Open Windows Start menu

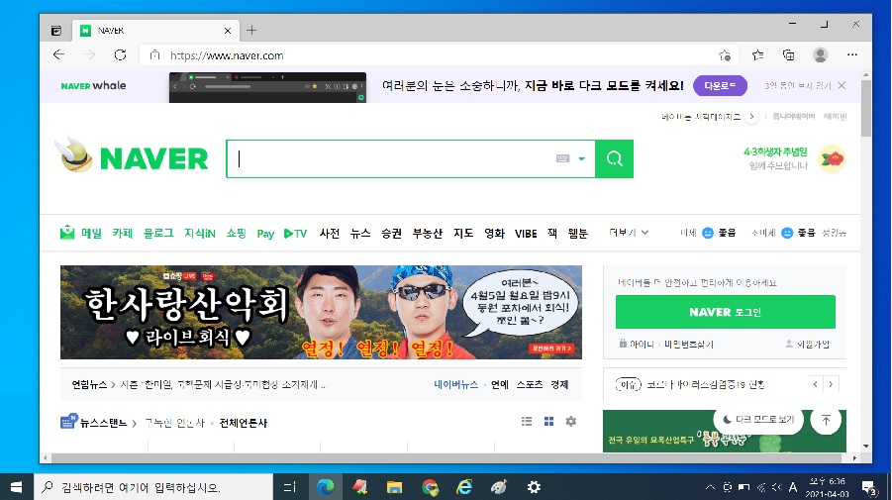(x=17, y=487)
